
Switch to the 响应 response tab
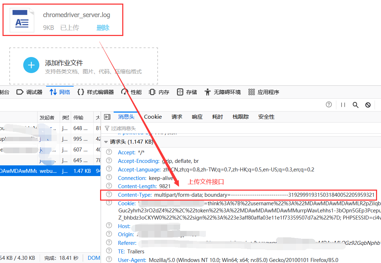(197, 117)
